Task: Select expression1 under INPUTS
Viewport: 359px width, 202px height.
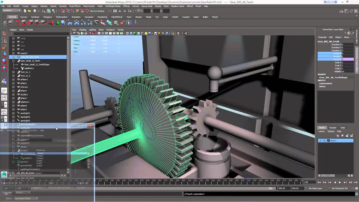Action: [326, 83]
